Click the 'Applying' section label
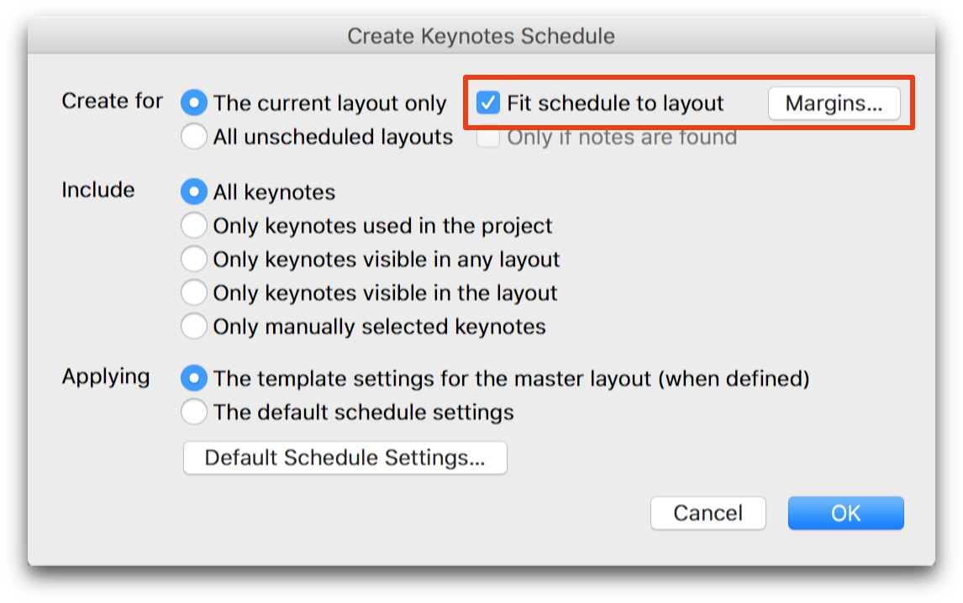The width and height of the screenshot is (963, 603). pos(105,376)
